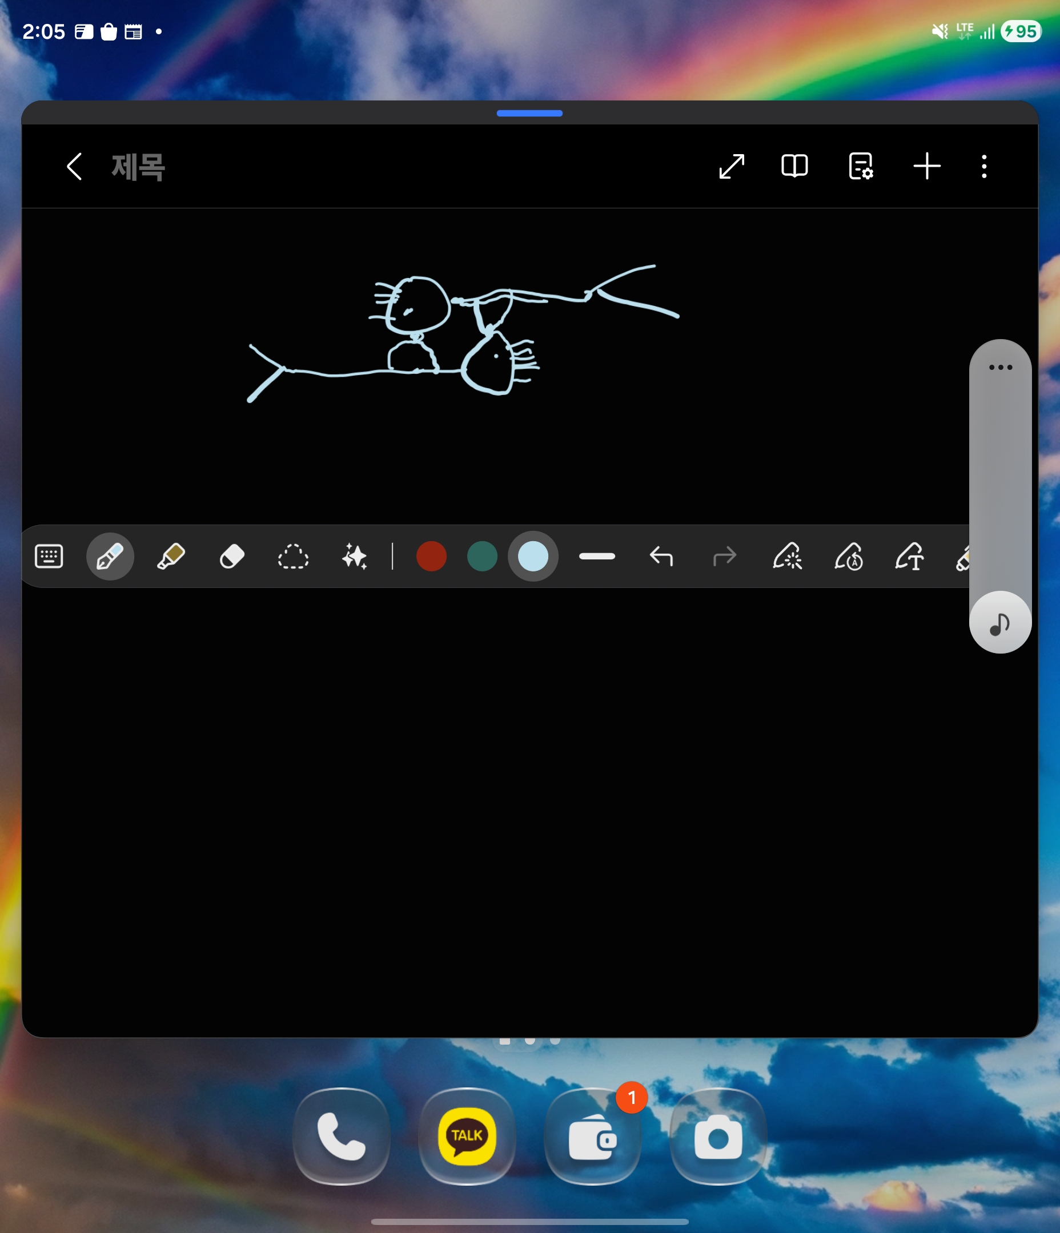The height and width of the screenshot is (1233, 1060).
Task: Expand the note to full screen
Action: click(x=731, y=166)
